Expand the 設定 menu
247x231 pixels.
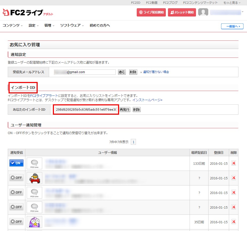point(34,26)
